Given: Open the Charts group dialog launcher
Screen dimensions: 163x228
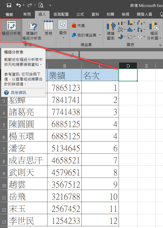Looking at the screenshot, I should [x=160, y=45].
